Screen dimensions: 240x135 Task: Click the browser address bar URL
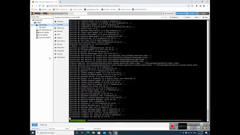point(89,6)
